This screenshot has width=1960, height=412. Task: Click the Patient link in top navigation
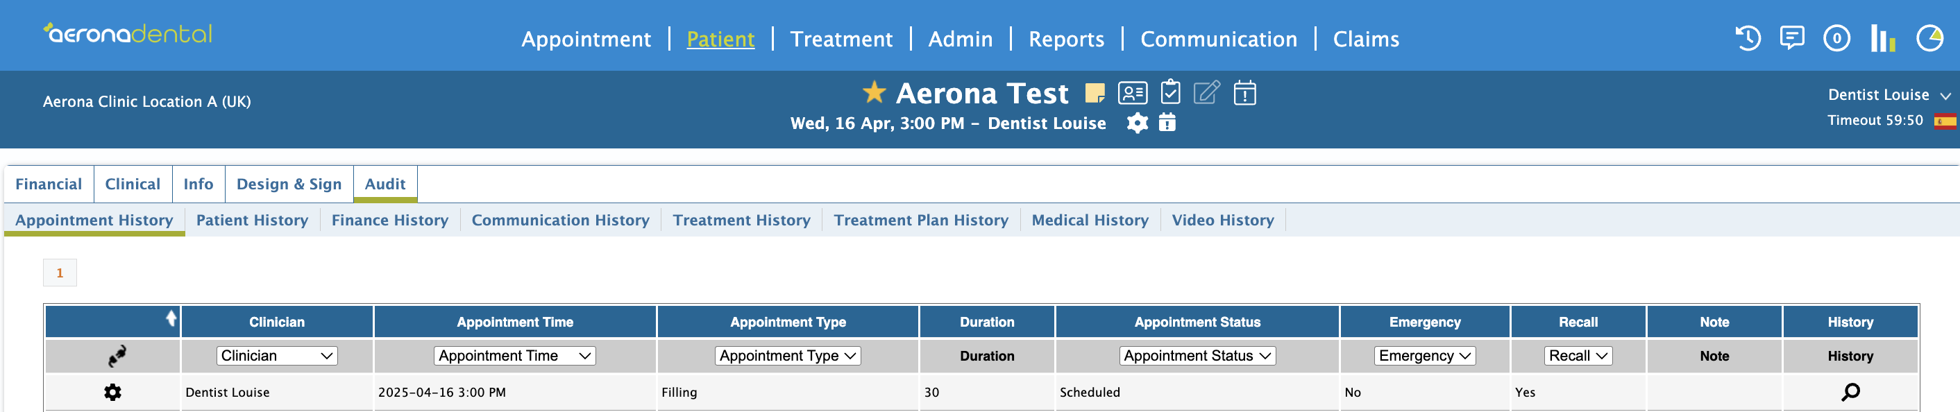pos(720,39)
